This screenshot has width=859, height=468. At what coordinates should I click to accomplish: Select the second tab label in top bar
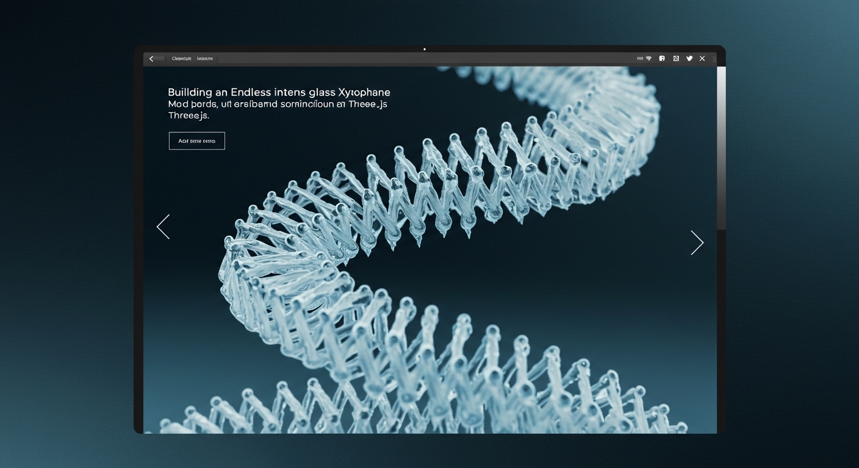pyautogui.click(x=205, y=58)
